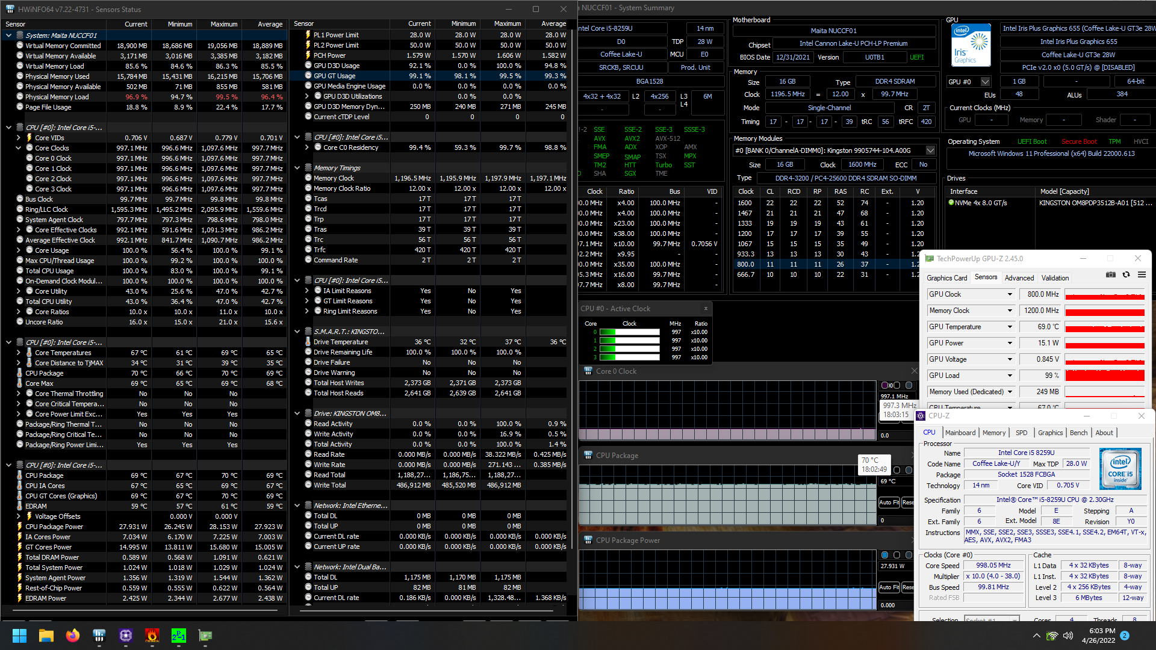Click the GPU-Z refresh icon

click(1126, 275)
